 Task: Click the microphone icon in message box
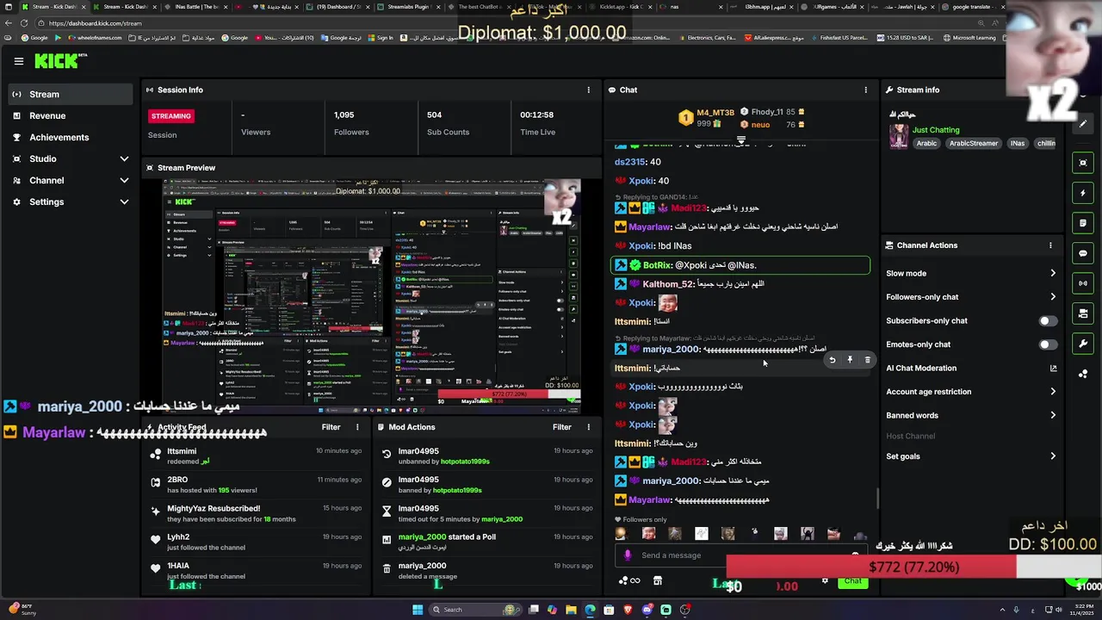point(628,555)
